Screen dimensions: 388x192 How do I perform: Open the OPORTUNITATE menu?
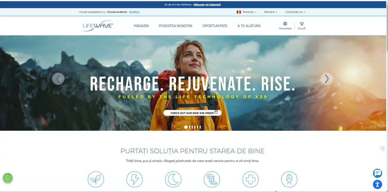pos(215,26)
